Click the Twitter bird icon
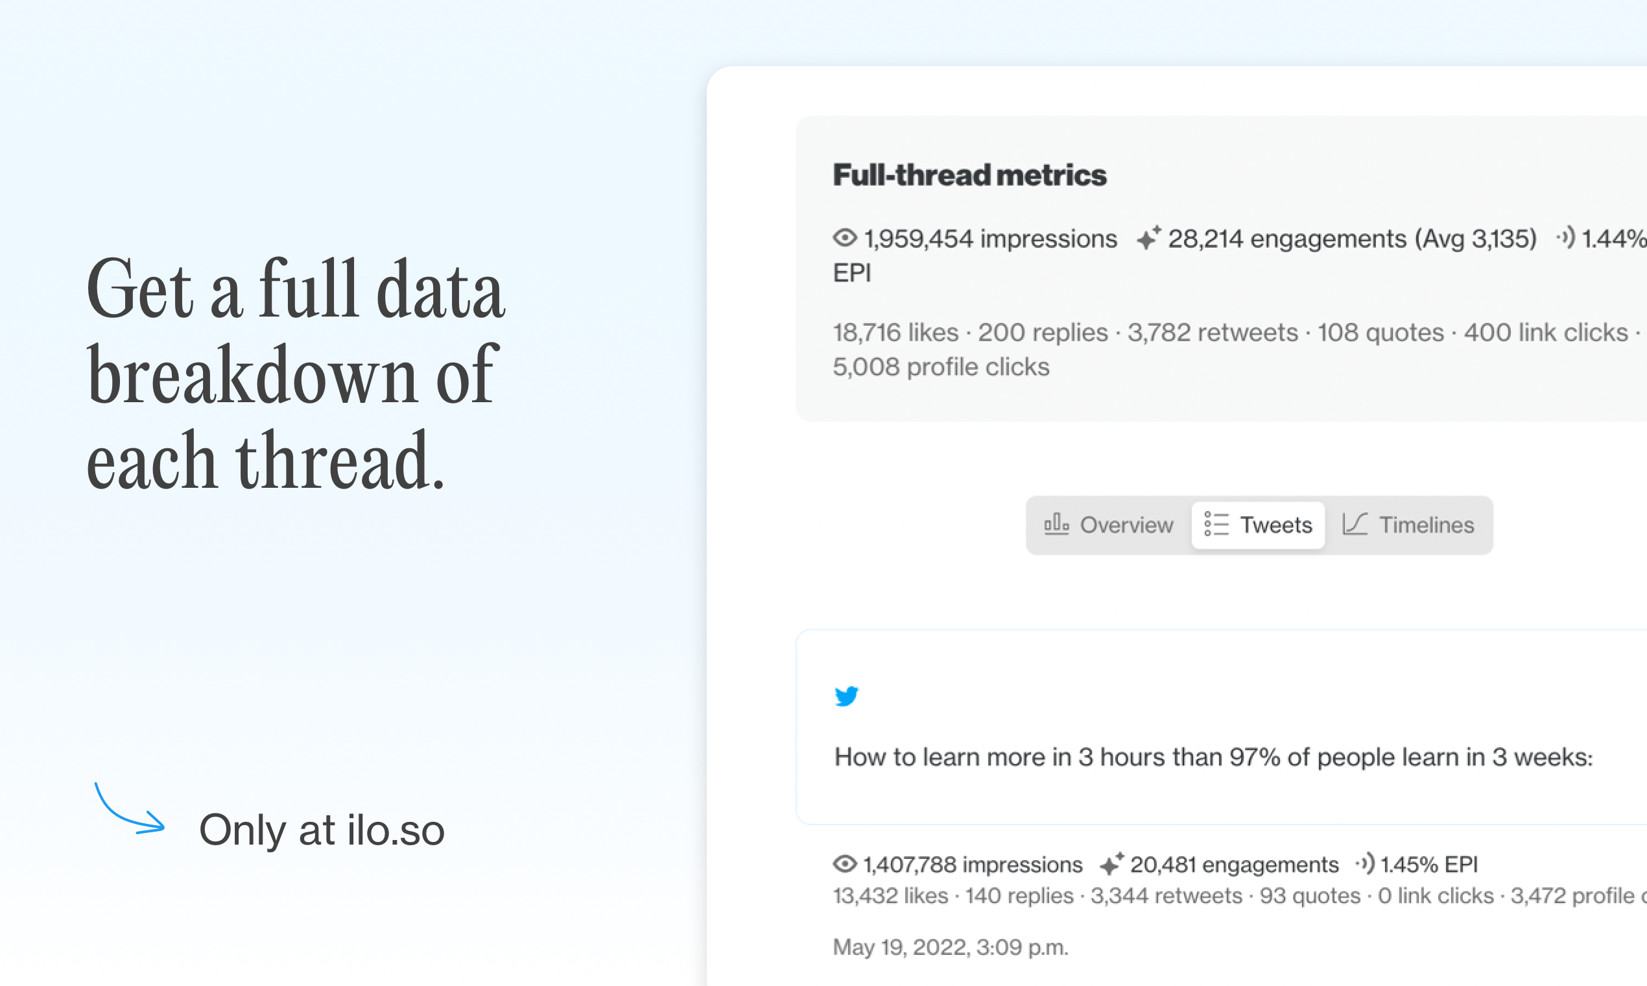Image resolution: width=1647 pixels, height=986 pixels. pos(846,696)
